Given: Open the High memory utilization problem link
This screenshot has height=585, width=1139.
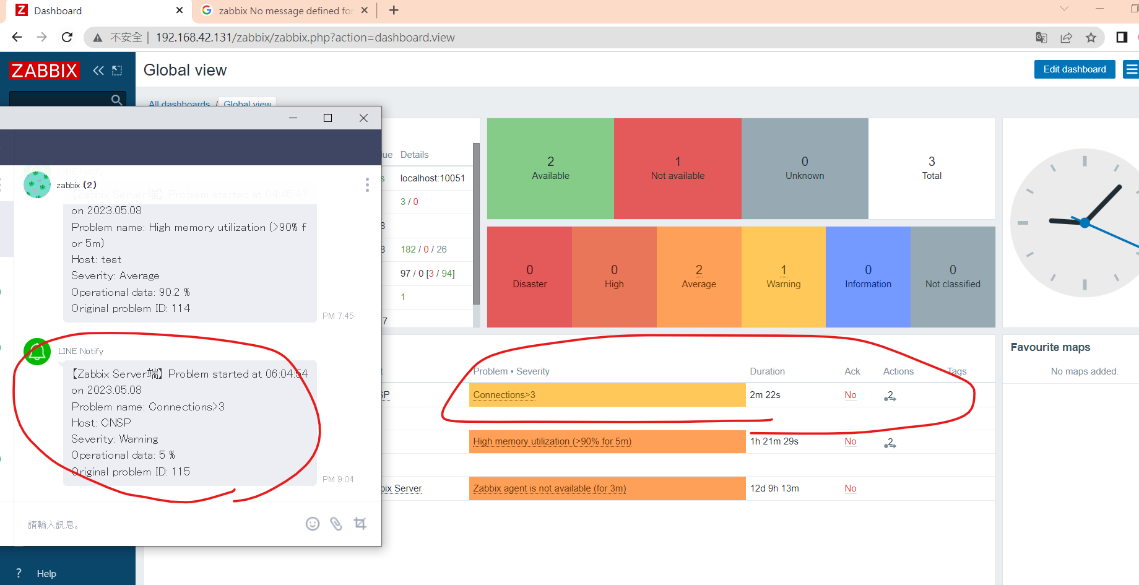Looking at the screenshot, I should [552, 441].
